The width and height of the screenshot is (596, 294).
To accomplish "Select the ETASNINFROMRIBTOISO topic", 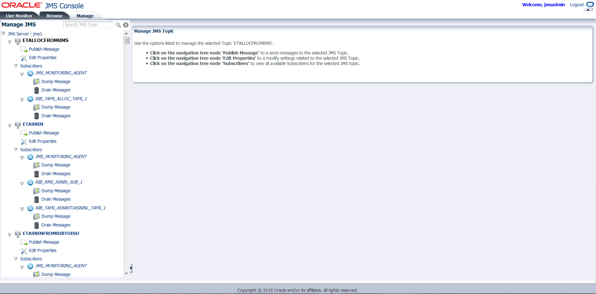I will click(x=51, y=233).
